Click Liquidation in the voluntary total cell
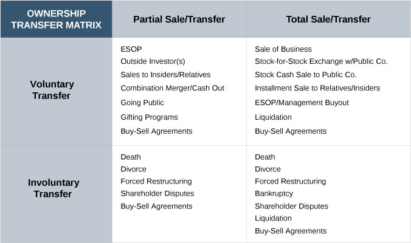This screenshot has height=243, width=411. tap(273, 117)
